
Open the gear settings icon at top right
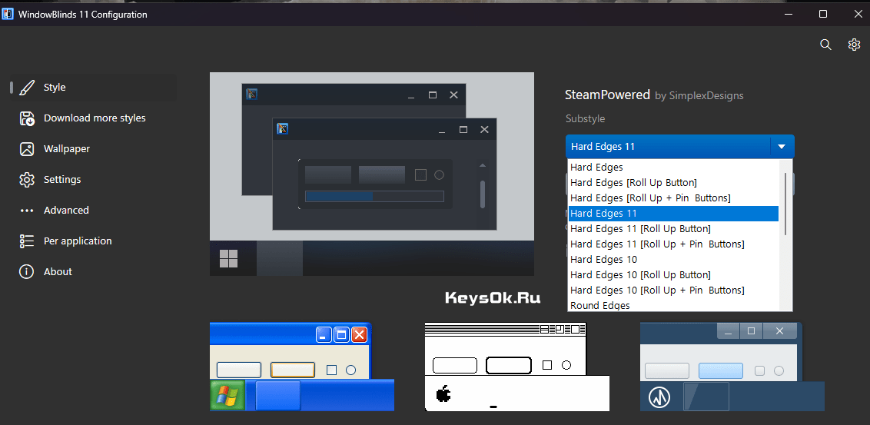(x=854, y=45)
